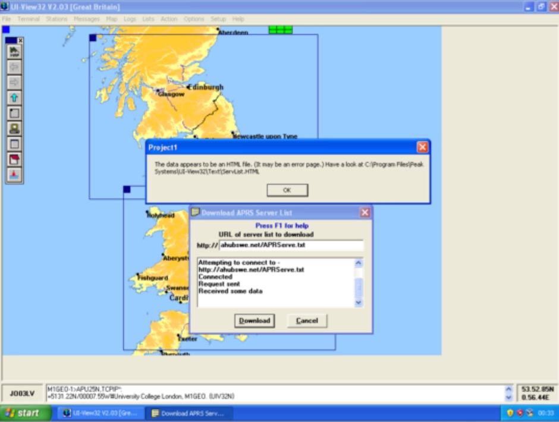This screenshot has width=559, height=422.
Task: Open the Logs menu
Action: 130,19
